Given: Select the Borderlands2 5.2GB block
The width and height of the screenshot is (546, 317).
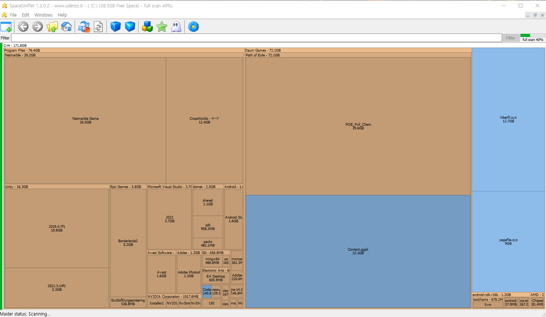Looking at the screenshot, I should click(128, 243).
